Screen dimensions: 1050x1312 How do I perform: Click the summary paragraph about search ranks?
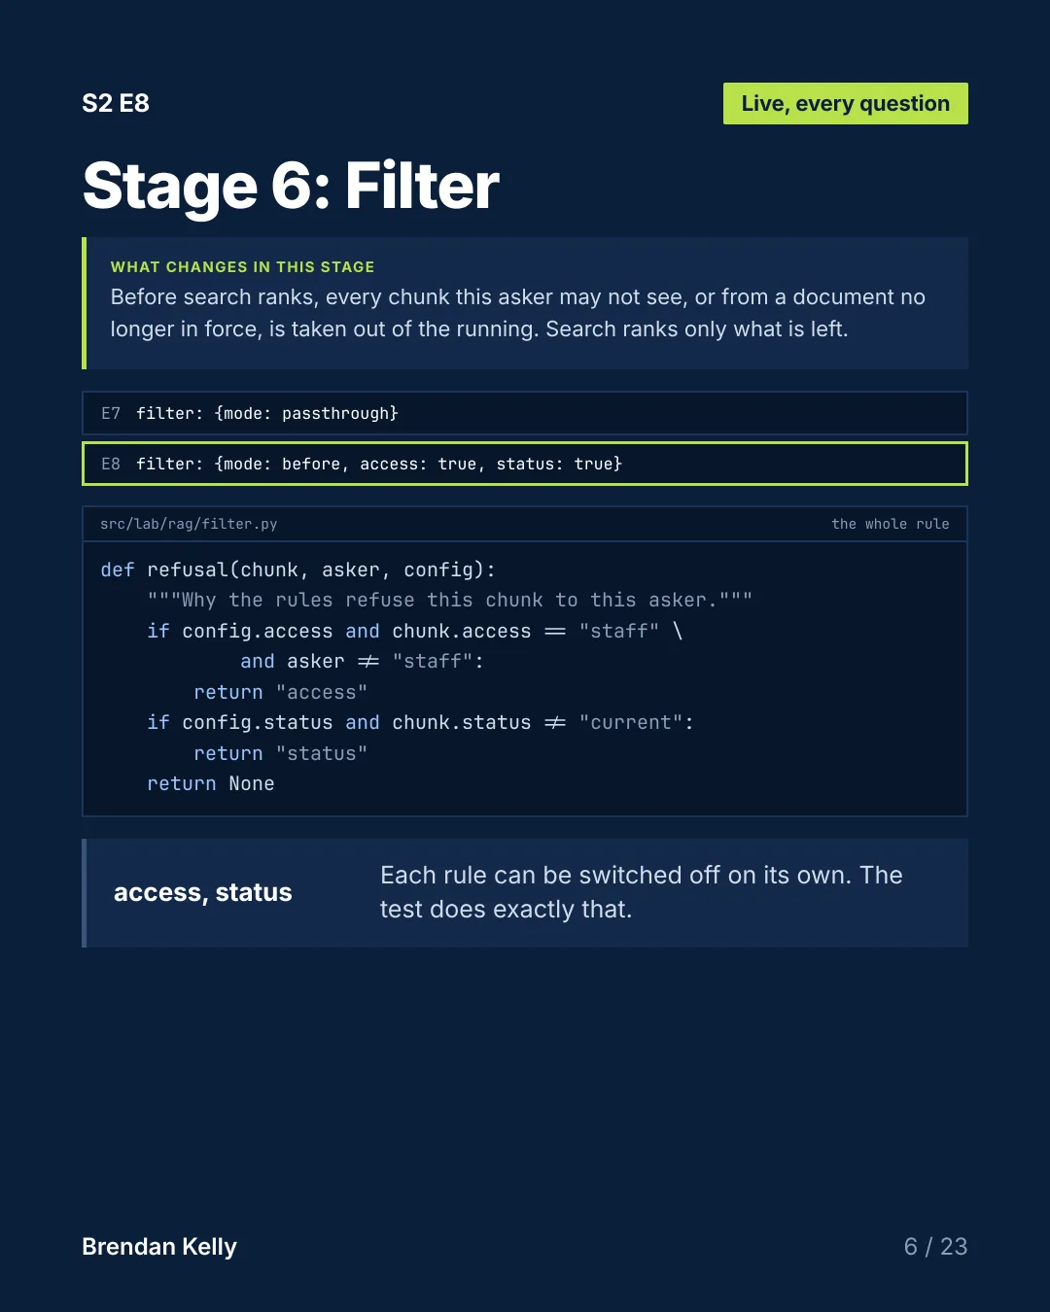click(517, 313)
